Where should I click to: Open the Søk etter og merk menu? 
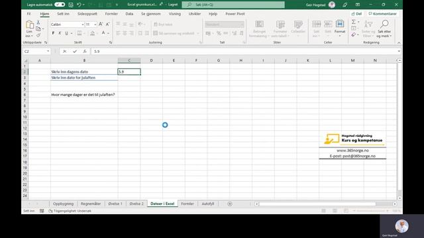click(384, 28)
